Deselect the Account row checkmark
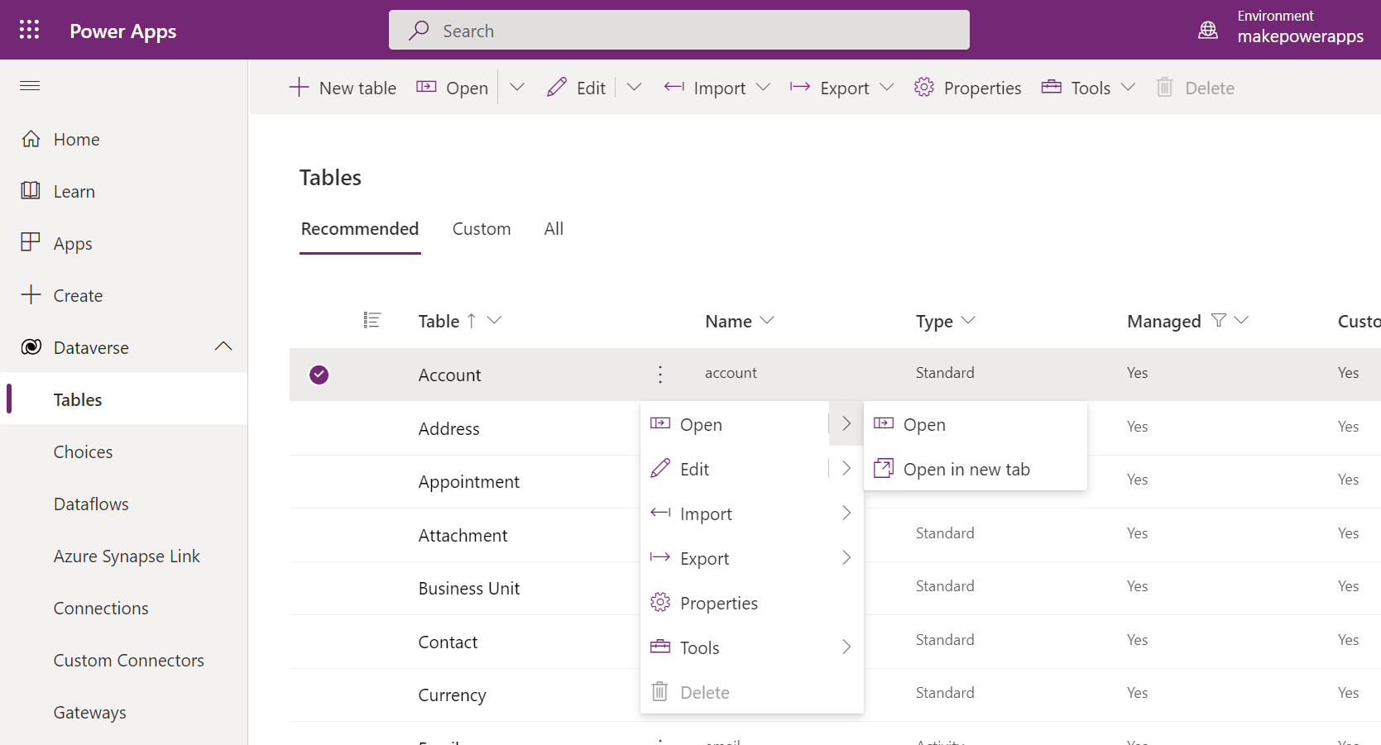This screenshot has height=745, width=1381. (319, 375)
